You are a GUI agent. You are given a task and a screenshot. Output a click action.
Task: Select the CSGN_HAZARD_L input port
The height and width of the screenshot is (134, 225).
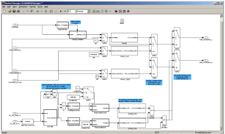tap(15, 48)
